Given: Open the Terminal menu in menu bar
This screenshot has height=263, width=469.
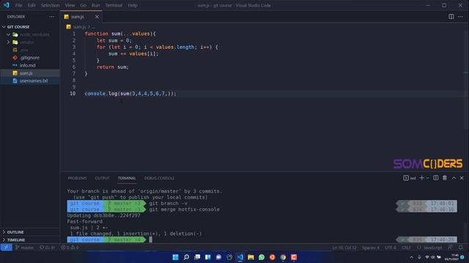Looking at the screenshot, I should (x=114, y=5).
